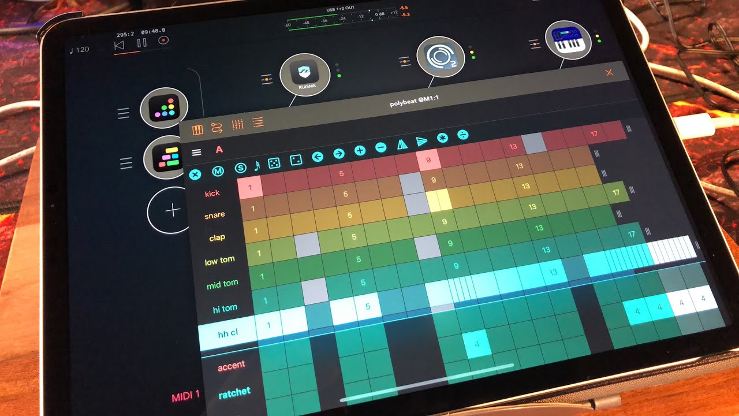This screenshot has width=739, height=416.
Task: Add a step with plus icon
Action: pyautogui.click(x=360, y=151)
